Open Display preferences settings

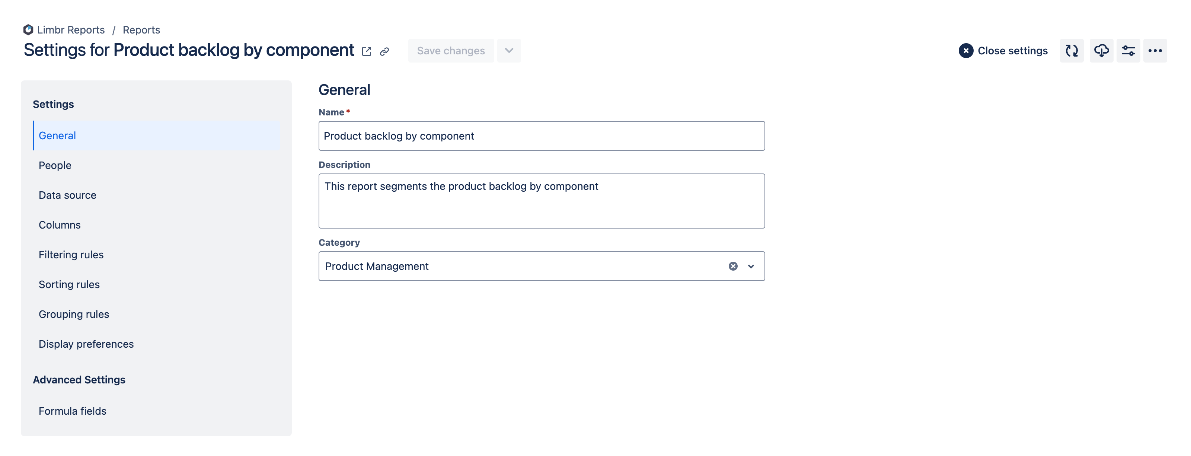click(x=156, y=344)
